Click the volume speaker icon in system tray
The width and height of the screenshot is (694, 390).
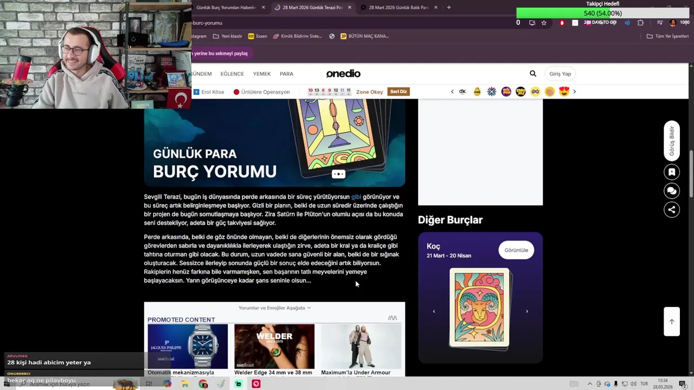[x=633, y=384]
